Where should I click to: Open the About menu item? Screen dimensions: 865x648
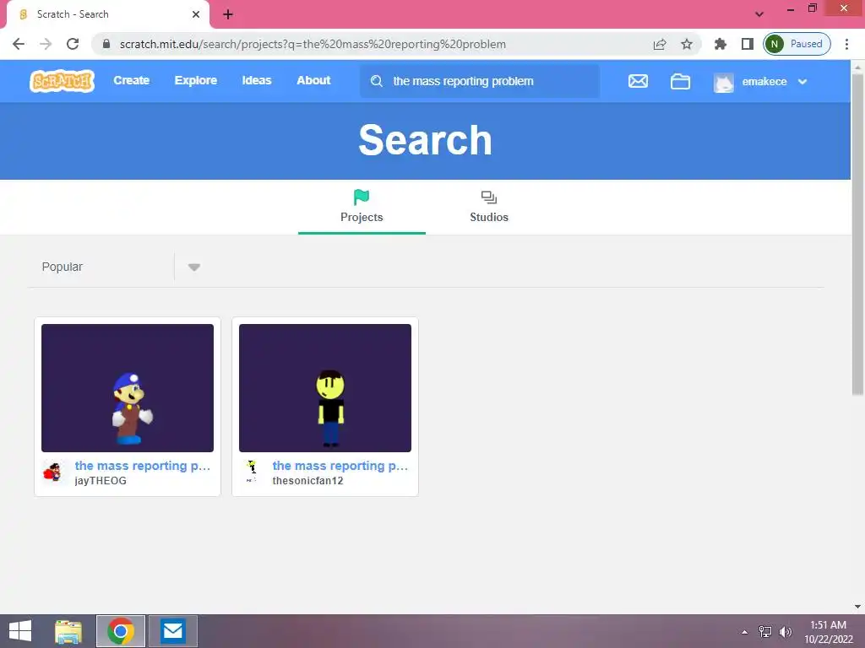[313, 80]
